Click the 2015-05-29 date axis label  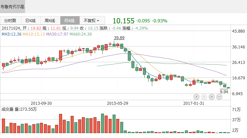coord(118,103)
